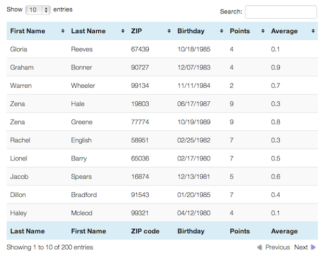Sort by Points using header arrows
Viewport: 325px width, 257px height.
[x=263, y=31]
